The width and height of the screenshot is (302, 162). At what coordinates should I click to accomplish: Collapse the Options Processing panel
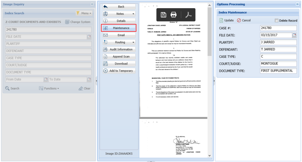[297, 4]
